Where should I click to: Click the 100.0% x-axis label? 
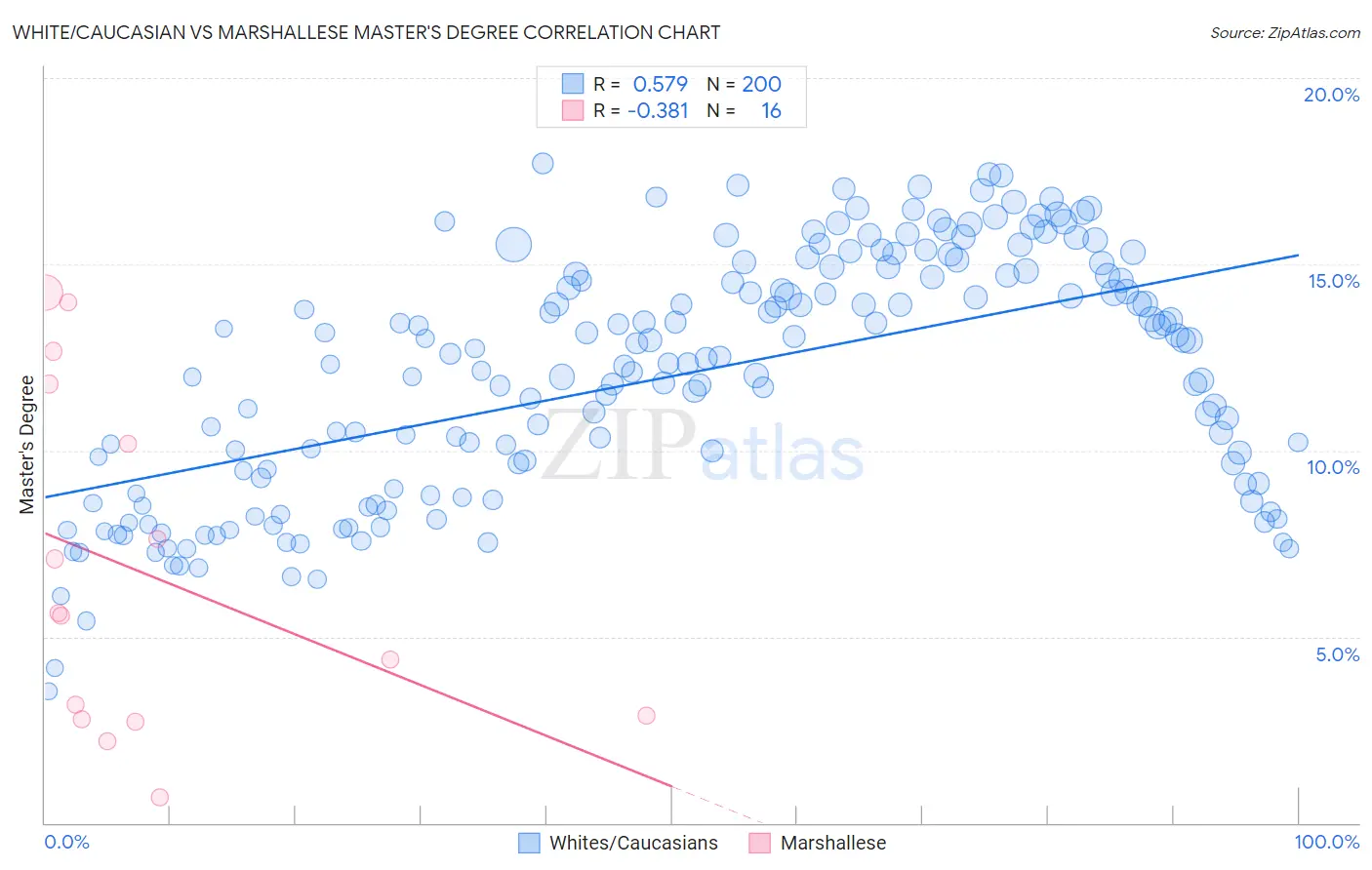pos(1327,842)
